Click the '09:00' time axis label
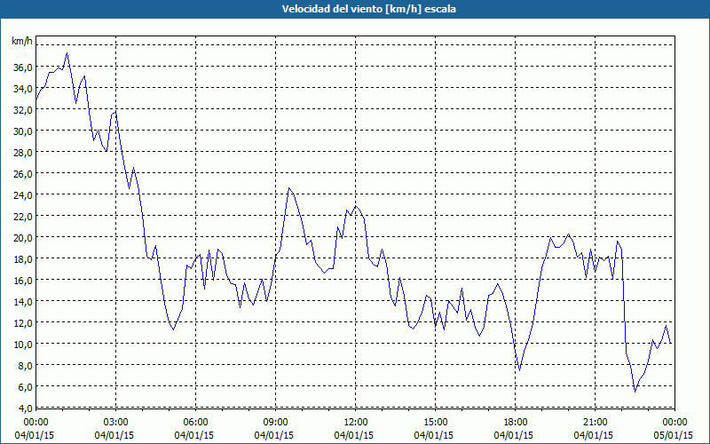This screenshot has width=710, height=444. tap(276, 423)
